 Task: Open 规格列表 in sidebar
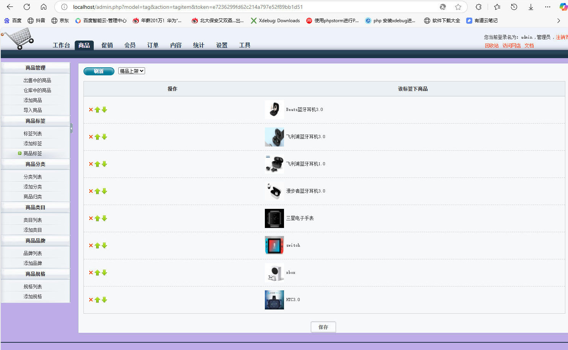point(33,287)
